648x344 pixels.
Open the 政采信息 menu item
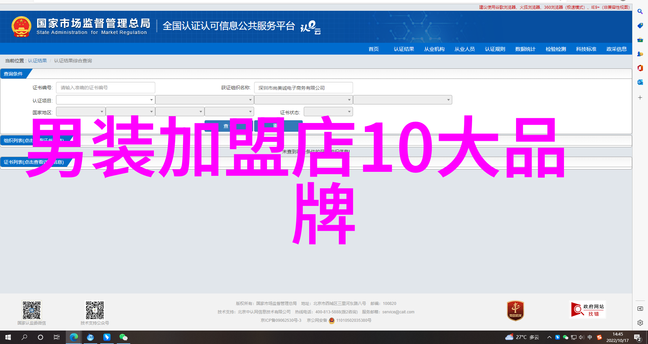coord(617,49)
